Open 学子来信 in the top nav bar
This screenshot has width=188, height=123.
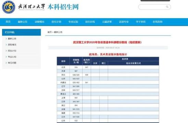coord(141,22)
